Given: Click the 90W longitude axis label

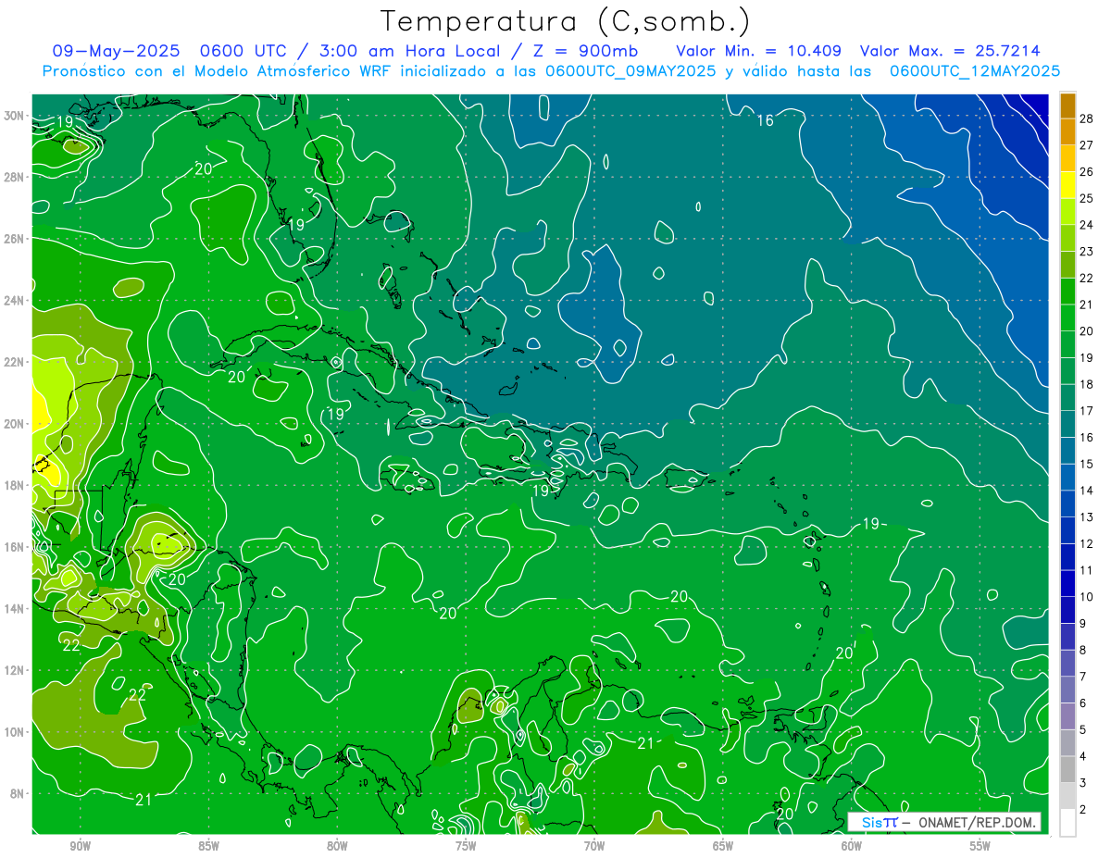Looking at the screenshot, I should point(80,845).
